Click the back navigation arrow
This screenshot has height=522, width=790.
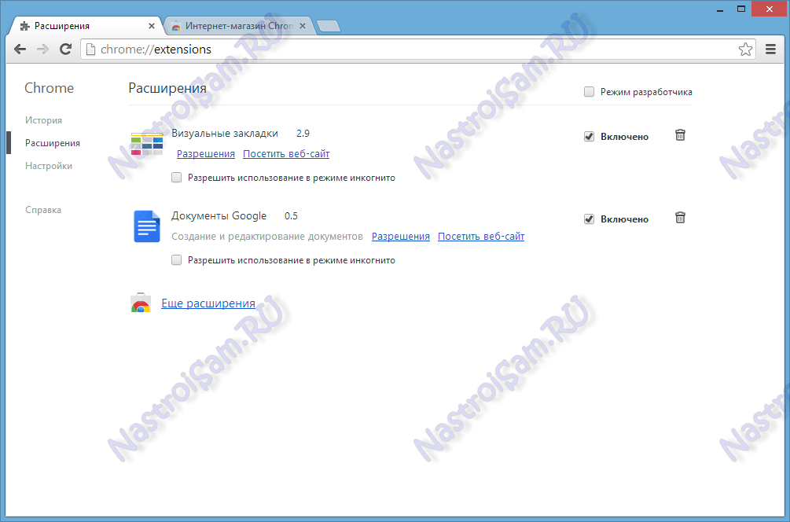tap(20, 48)
